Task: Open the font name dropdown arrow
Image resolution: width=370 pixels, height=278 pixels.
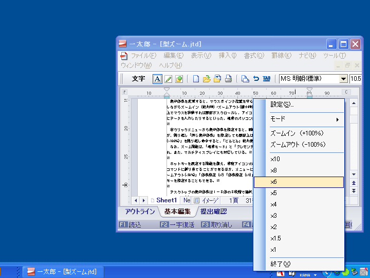Action: click(344, 79)
